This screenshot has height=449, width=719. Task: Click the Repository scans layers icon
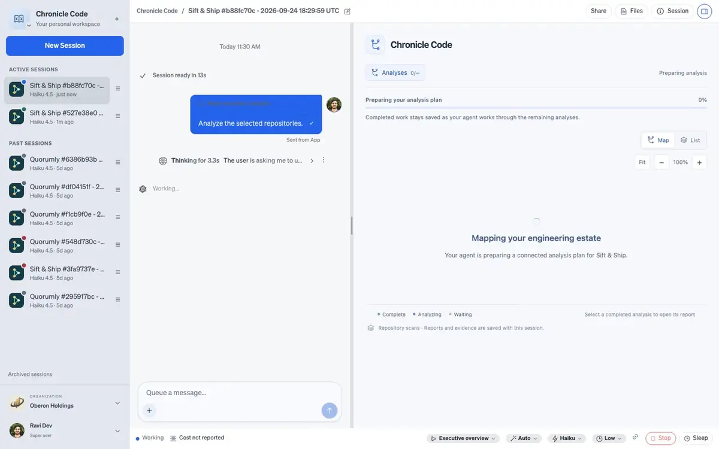pyautogui.click(x=371, y=328)
